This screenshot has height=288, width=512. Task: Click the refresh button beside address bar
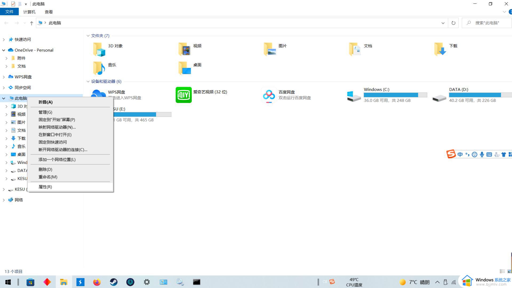coord(453,23)
